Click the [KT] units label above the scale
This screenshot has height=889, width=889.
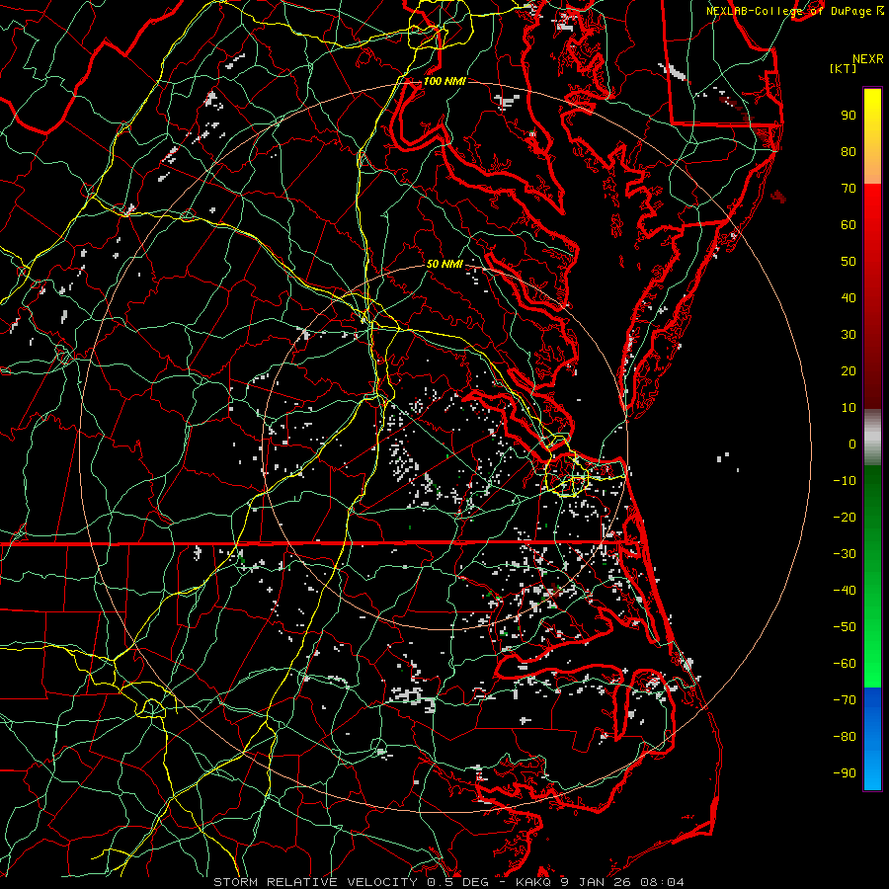(x=843, y=68)
